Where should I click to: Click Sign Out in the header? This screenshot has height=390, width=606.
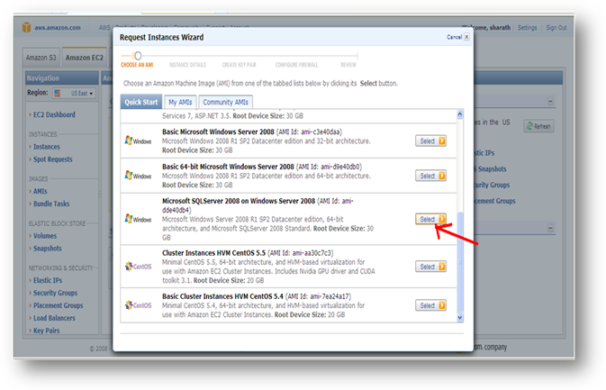556,27
